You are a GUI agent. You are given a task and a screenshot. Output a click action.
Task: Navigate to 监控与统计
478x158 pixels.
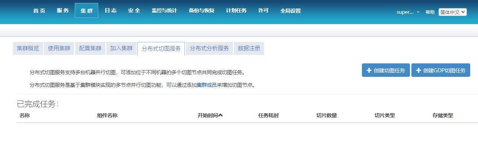point(164,11)
